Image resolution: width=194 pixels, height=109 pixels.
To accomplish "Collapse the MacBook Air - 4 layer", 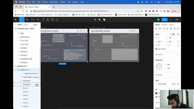I will (16, 70).
